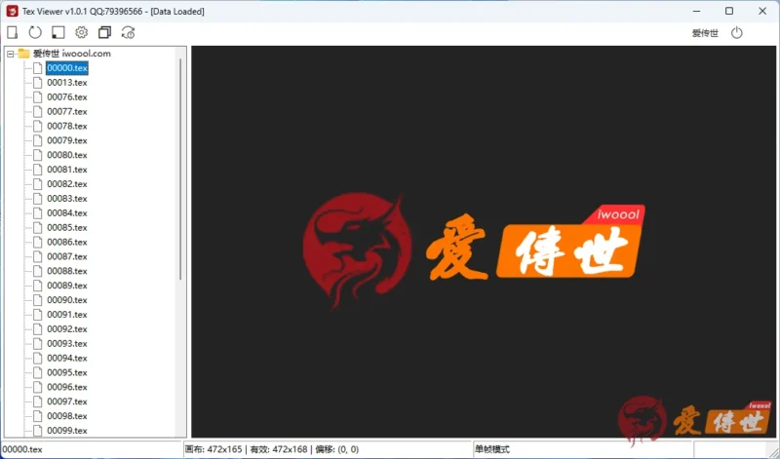
Task: Select file 00093.tex
Action: click(67, 344)
